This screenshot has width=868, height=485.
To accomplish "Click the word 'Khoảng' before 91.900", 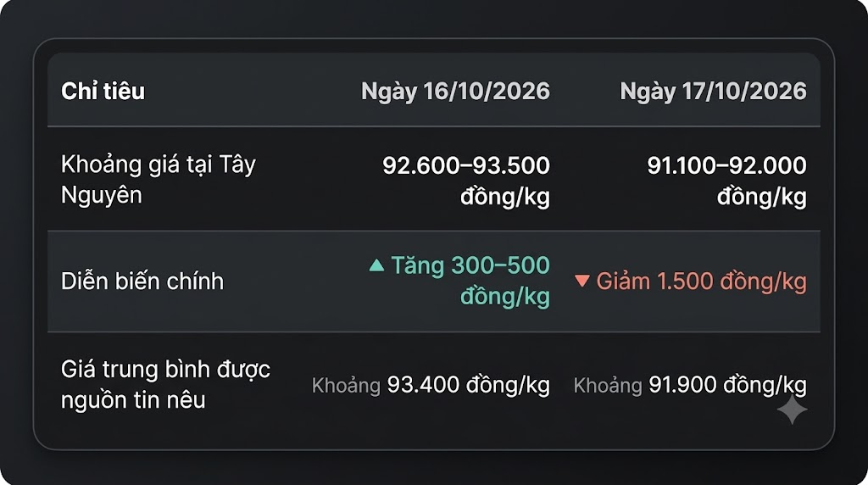I will (608, 385).
